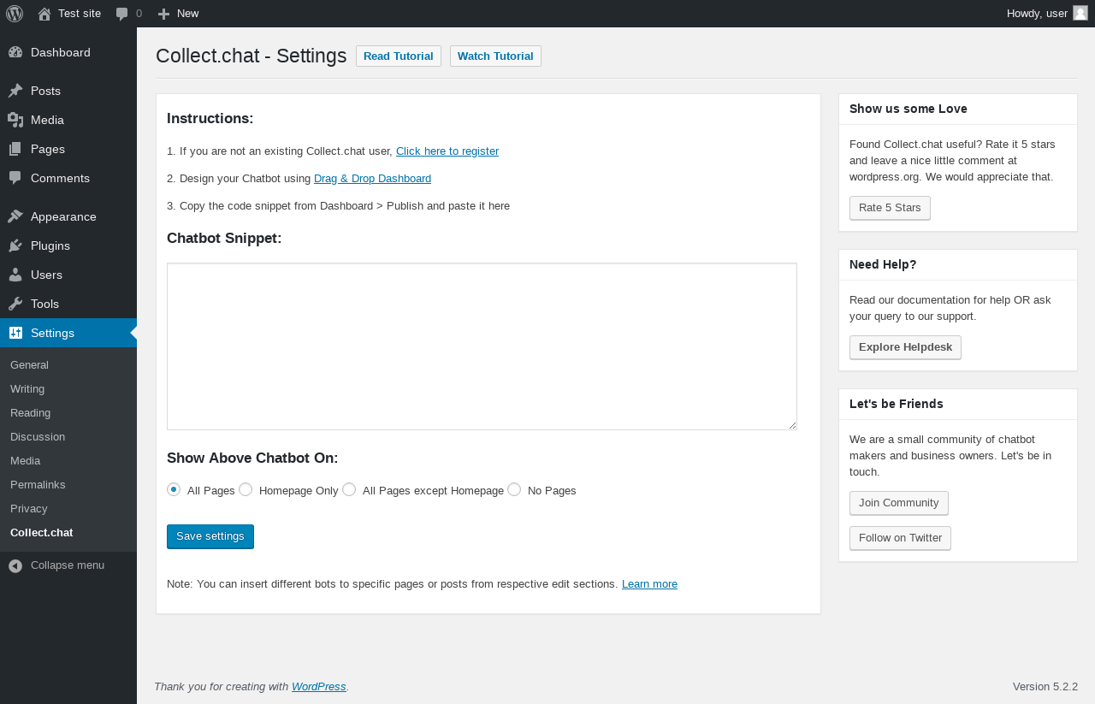Click the user avatar icon
Screen dimensions: 1095x704
pyautogui.click(x=1080, y=13)
